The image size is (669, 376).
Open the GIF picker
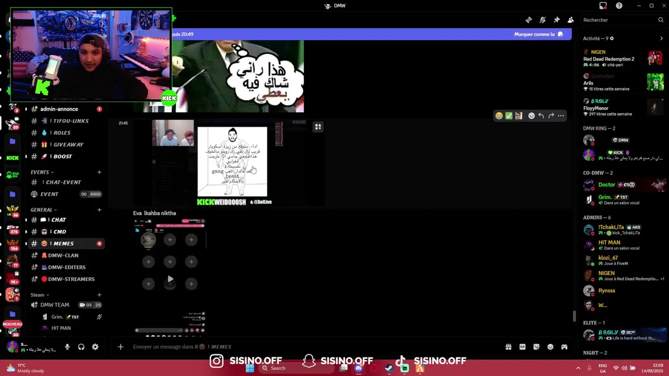point(522,347)
